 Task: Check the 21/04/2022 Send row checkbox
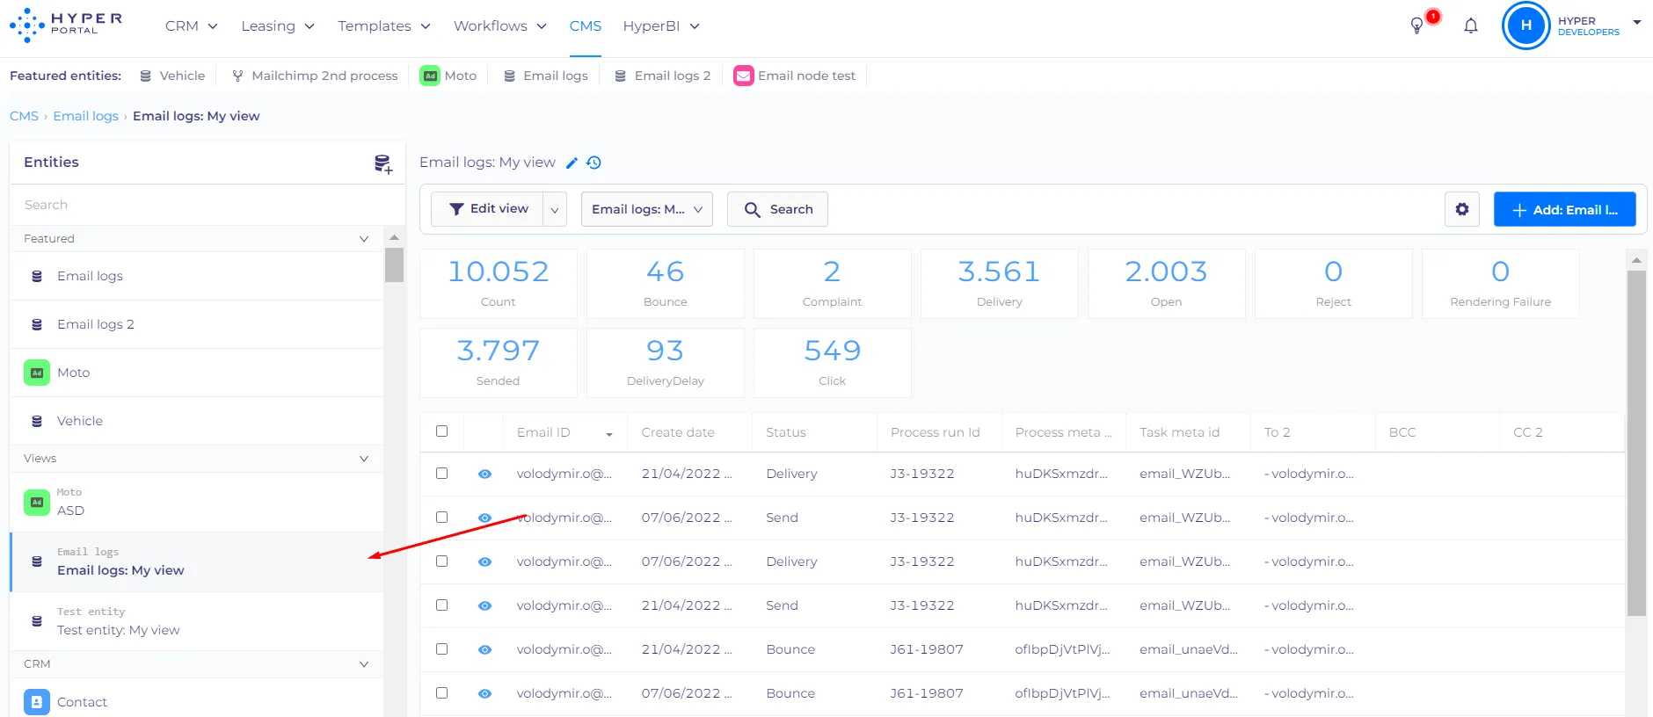441,605
